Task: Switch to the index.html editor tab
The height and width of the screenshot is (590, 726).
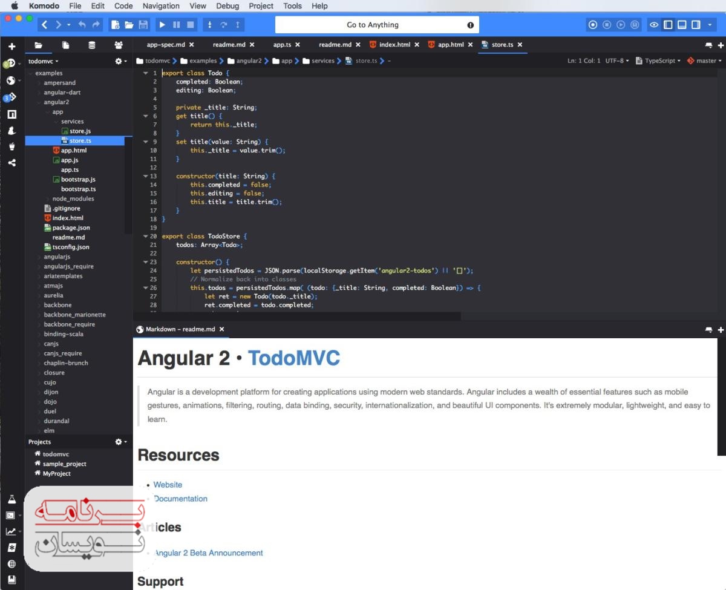Action: tap(394, 45)
